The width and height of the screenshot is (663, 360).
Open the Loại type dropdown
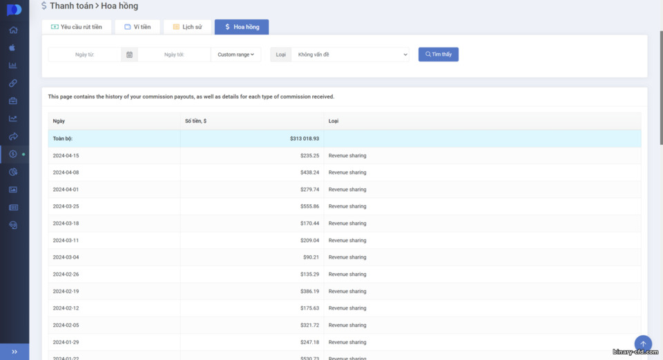pos(350,54)
